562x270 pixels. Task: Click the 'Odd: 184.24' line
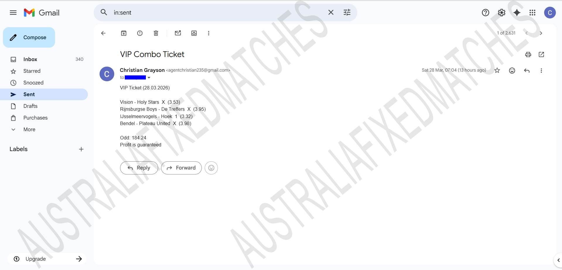point(133,138)
